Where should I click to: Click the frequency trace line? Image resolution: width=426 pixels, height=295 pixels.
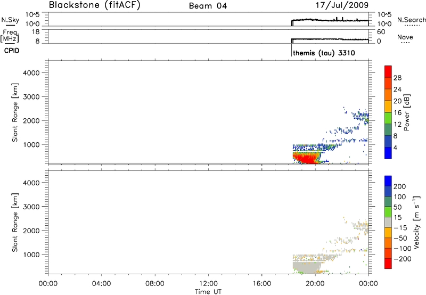click(x=330, y=39)
